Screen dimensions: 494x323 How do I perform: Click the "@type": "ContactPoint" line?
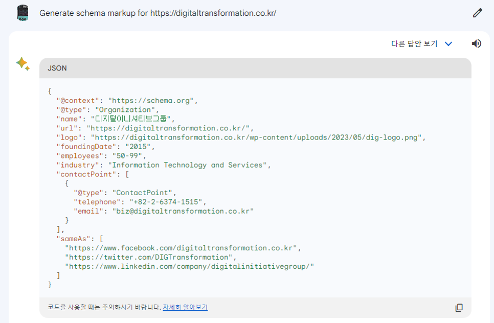(125, 193)
